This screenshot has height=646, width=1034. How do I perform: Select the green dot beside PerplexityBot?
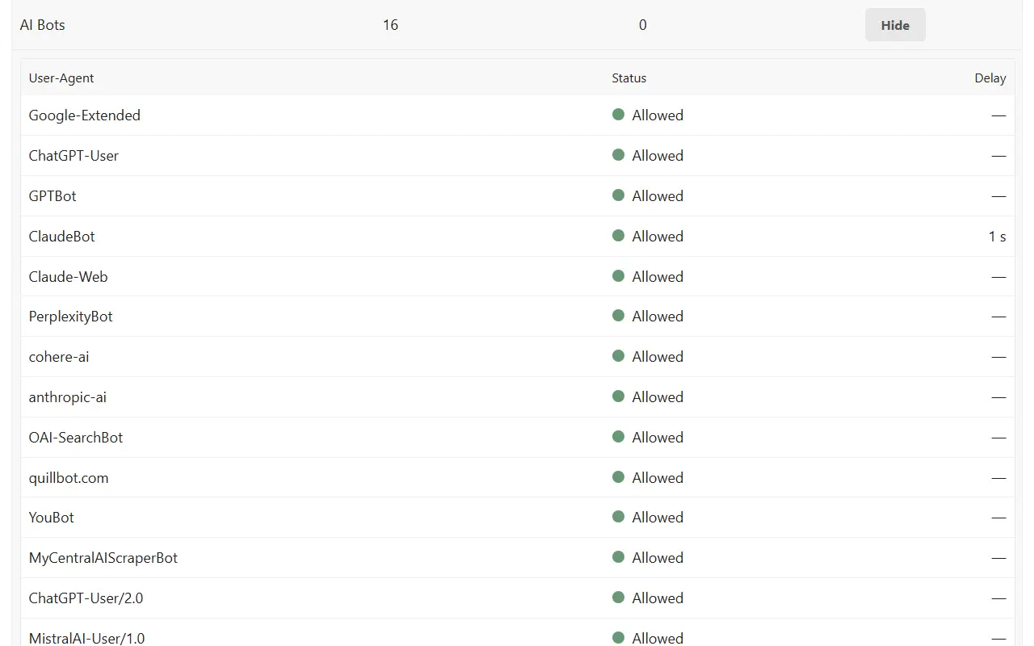[618, 317]
